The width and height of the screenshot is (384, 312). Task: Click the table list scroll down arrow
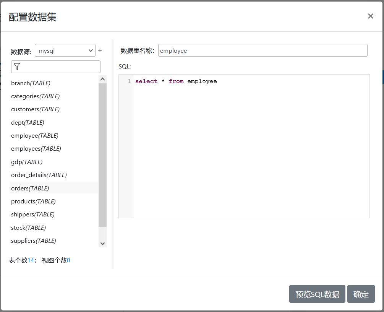point(103,244)
